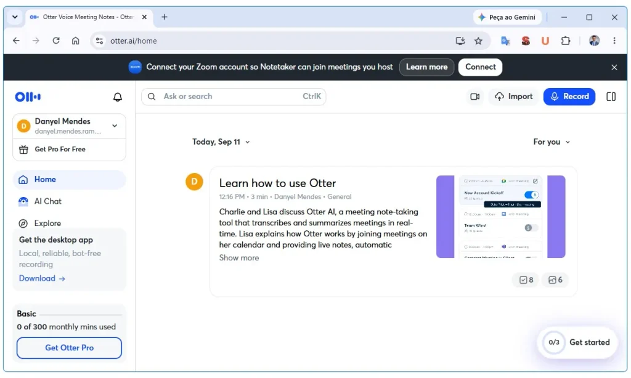Image resolution: width=631 pixels, height=378 pixels.
Task: Bookmark this page with the star
Action: click(478, 41)
